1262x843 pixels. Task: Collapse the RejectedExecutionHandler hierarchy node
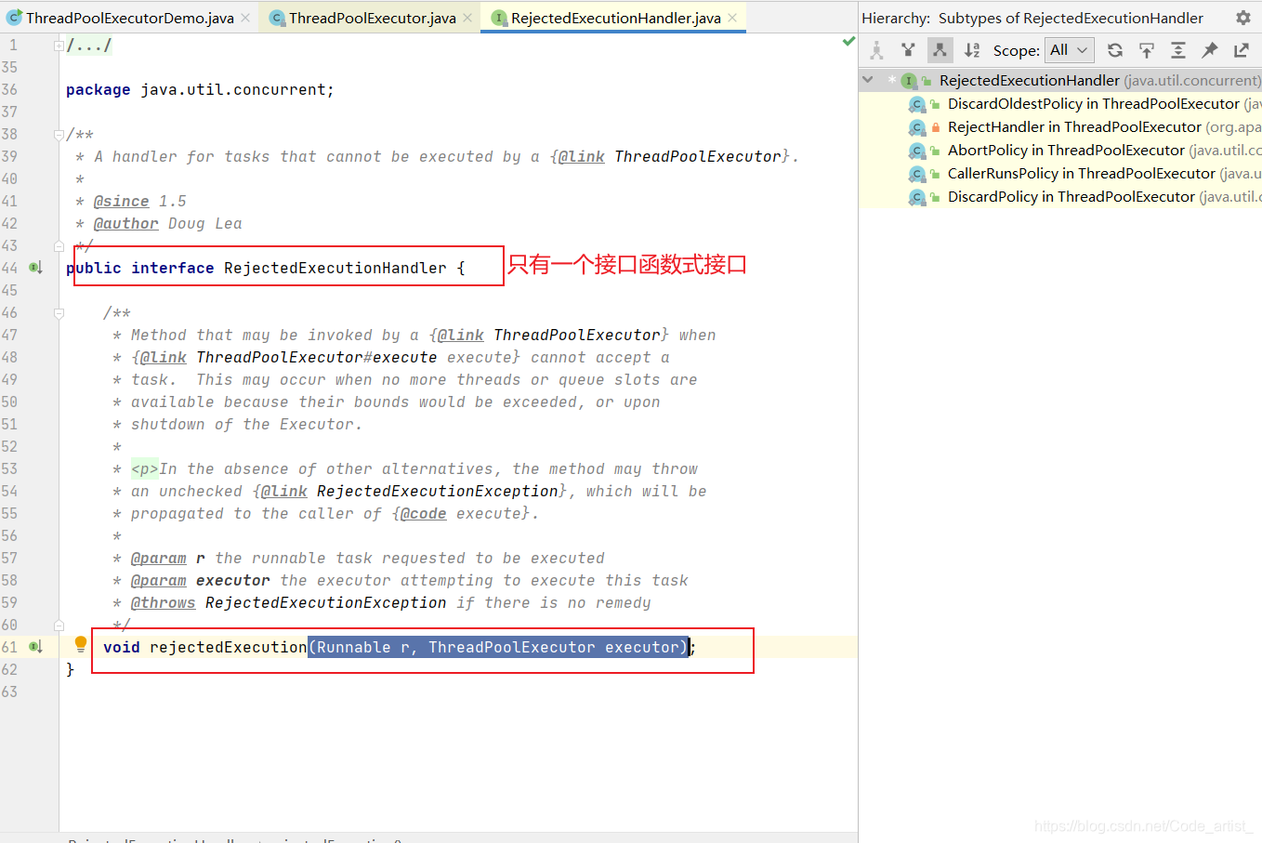coord(868,80)
